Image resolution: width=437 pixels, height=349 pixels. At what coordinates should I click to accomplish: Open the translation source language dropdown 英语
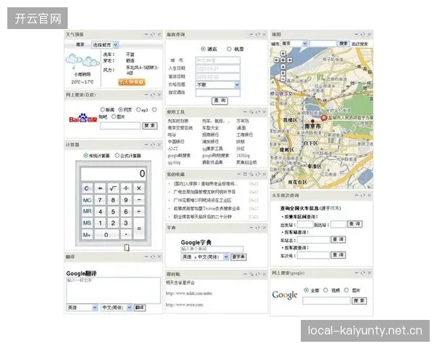(82, 308)
